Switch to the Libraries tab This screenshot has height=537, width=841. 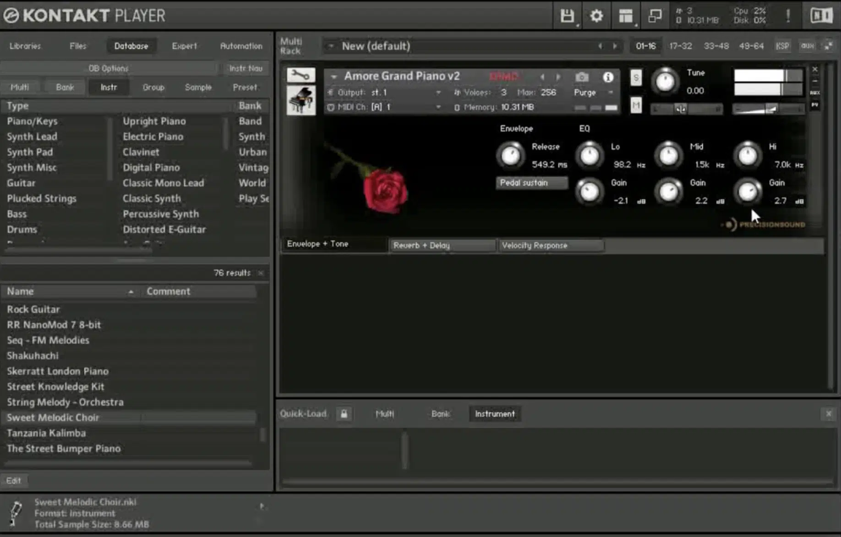click(x=25, y=46)
